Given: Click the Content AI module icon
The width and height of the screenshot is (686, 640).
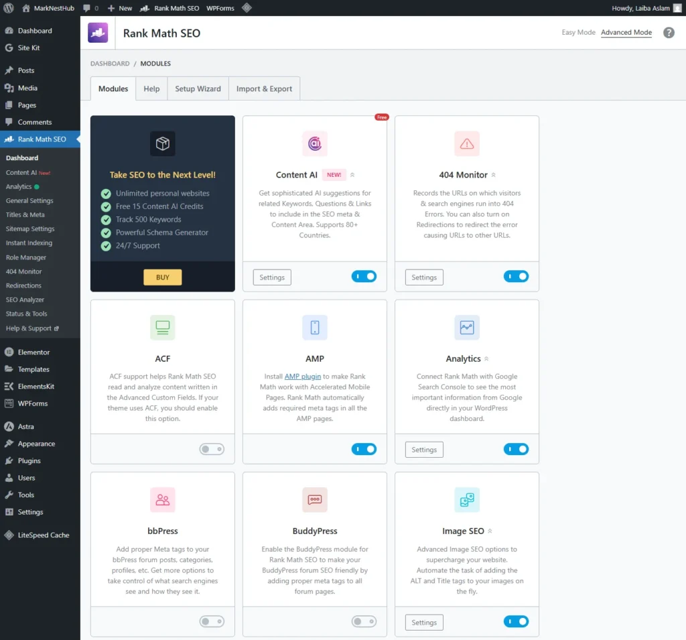Looking at the screenshot, I should tap(315, 143).
